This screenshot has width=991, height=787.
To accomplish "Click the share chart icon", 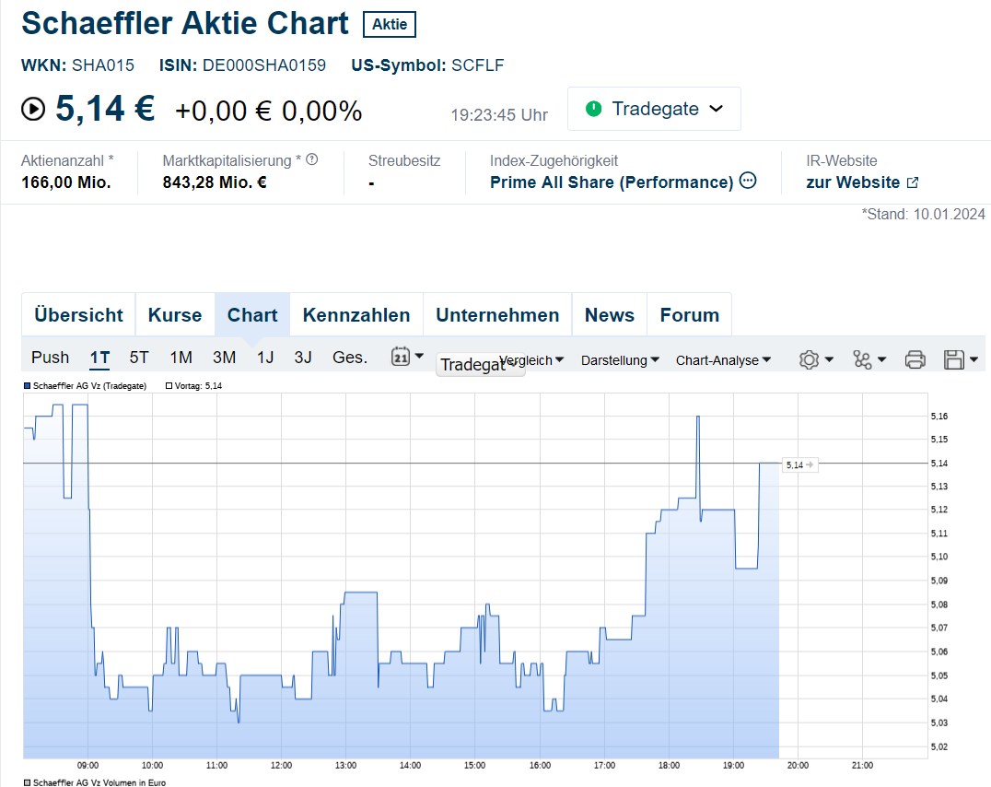I will click(863, 359).
